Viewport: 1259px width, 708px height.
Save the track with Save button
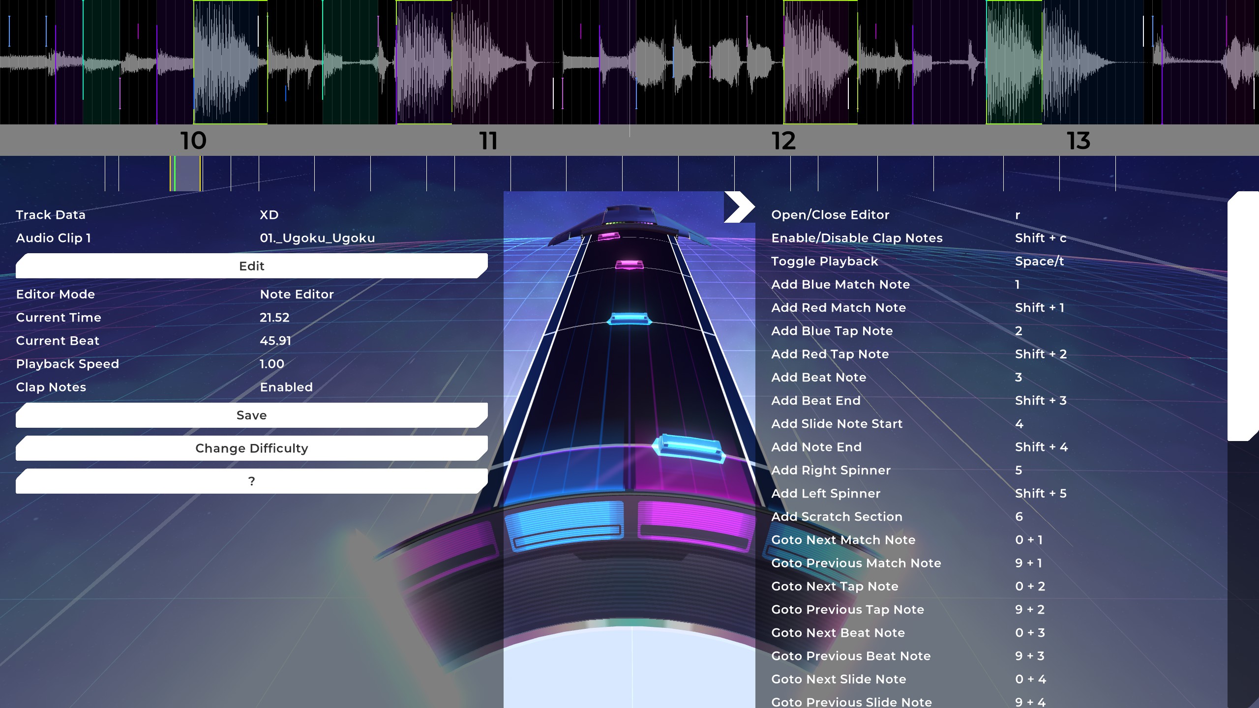coord(251,415)
